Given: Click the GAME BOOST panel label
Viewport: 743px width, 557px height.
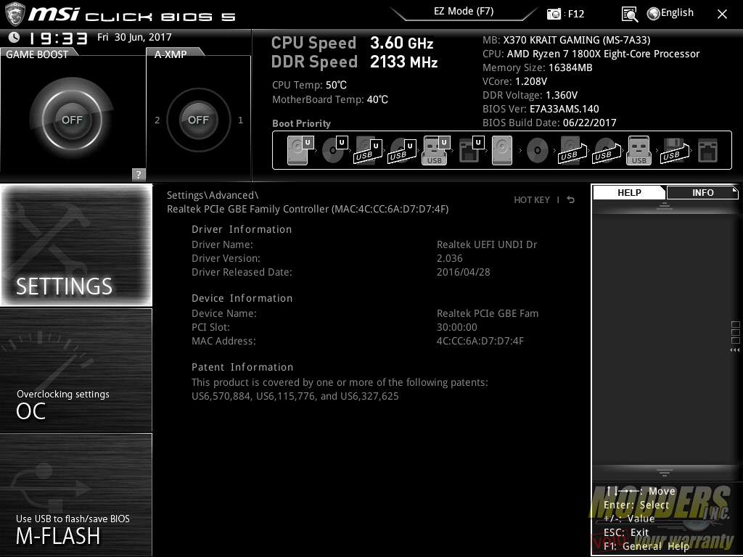Looking at the screenshot, I should [x=37, y=54].
